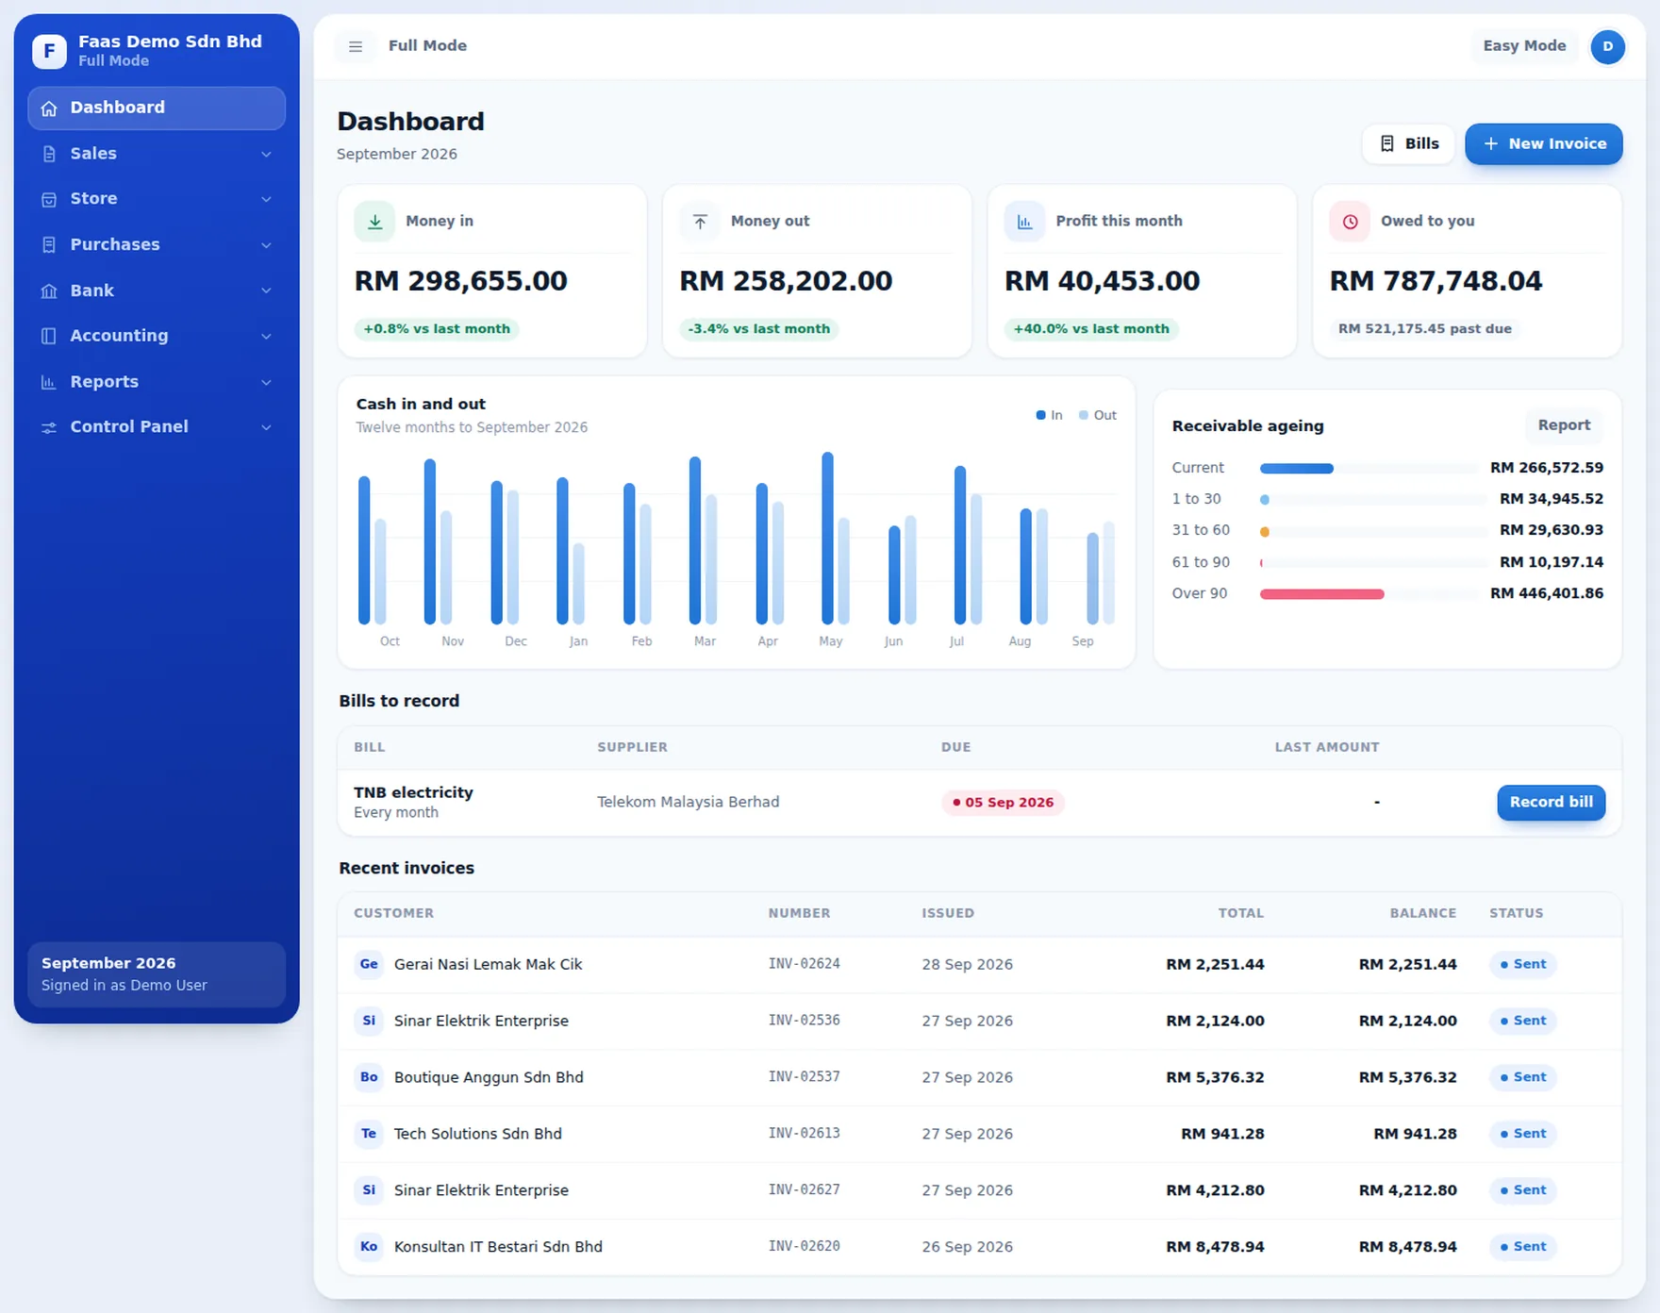Click the May cash in bar
The image size is (1660, 1313).
827,539
